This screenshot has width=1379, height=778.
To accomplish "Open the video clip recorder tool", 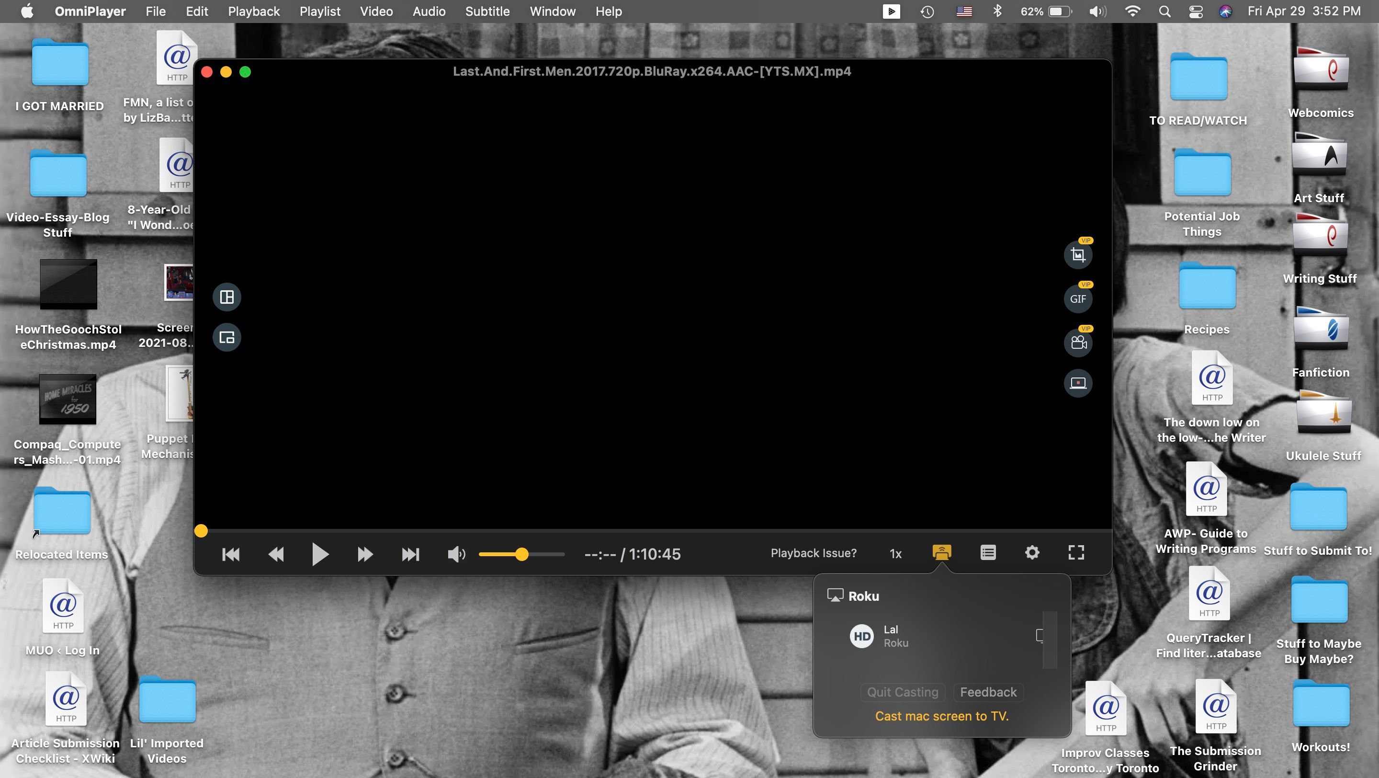I will point(1078,343).
